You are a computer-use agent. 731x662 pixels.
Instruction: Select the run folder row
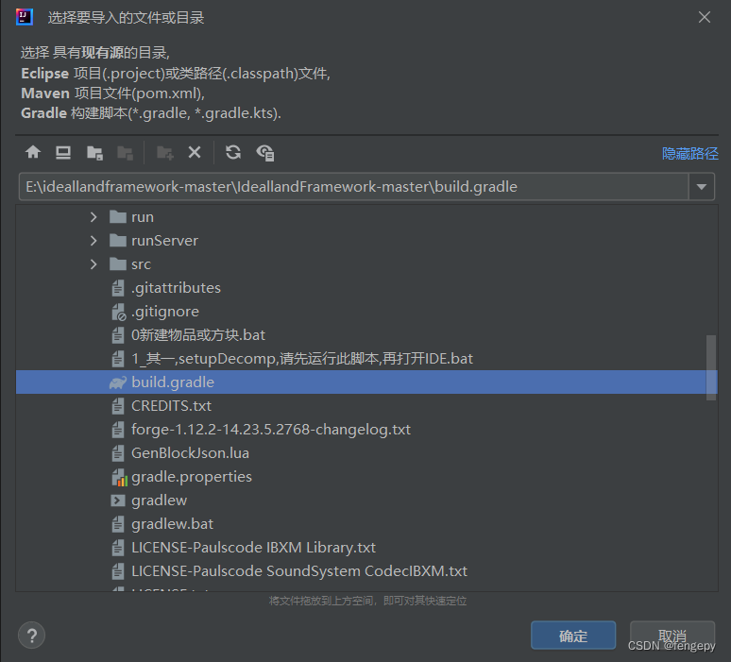366,217
